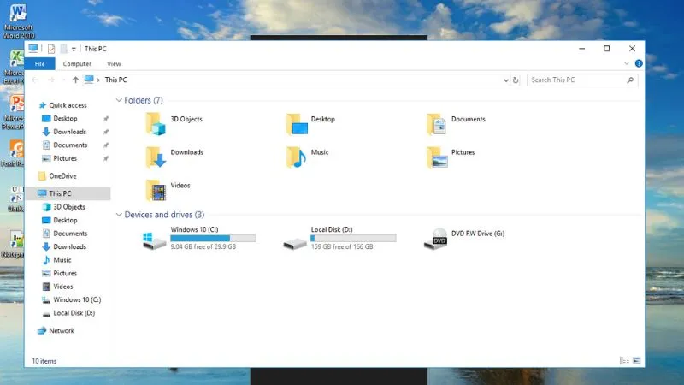Open the Documents folder in main pane
The image size is (684, 385).
click(437, 123)
